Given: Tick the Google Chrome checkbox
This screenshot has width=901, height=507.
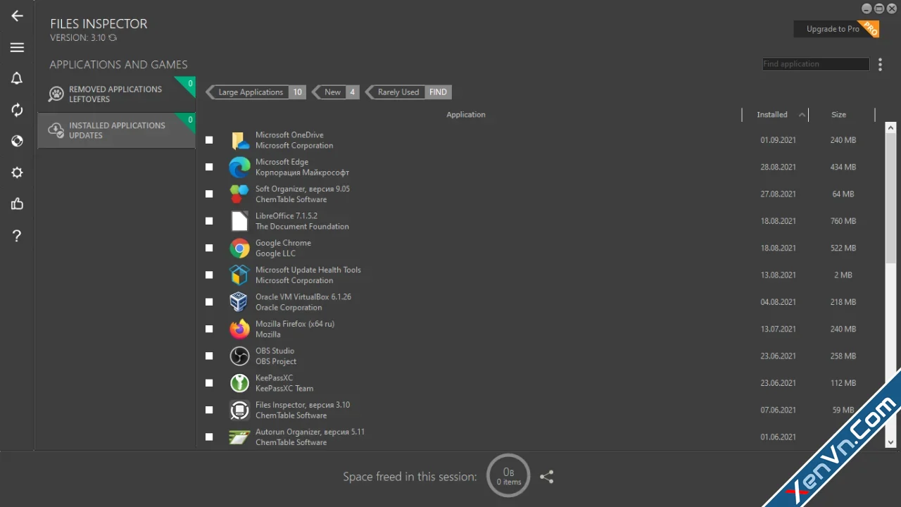Looking at the screenshot, I should click(209, 248).
